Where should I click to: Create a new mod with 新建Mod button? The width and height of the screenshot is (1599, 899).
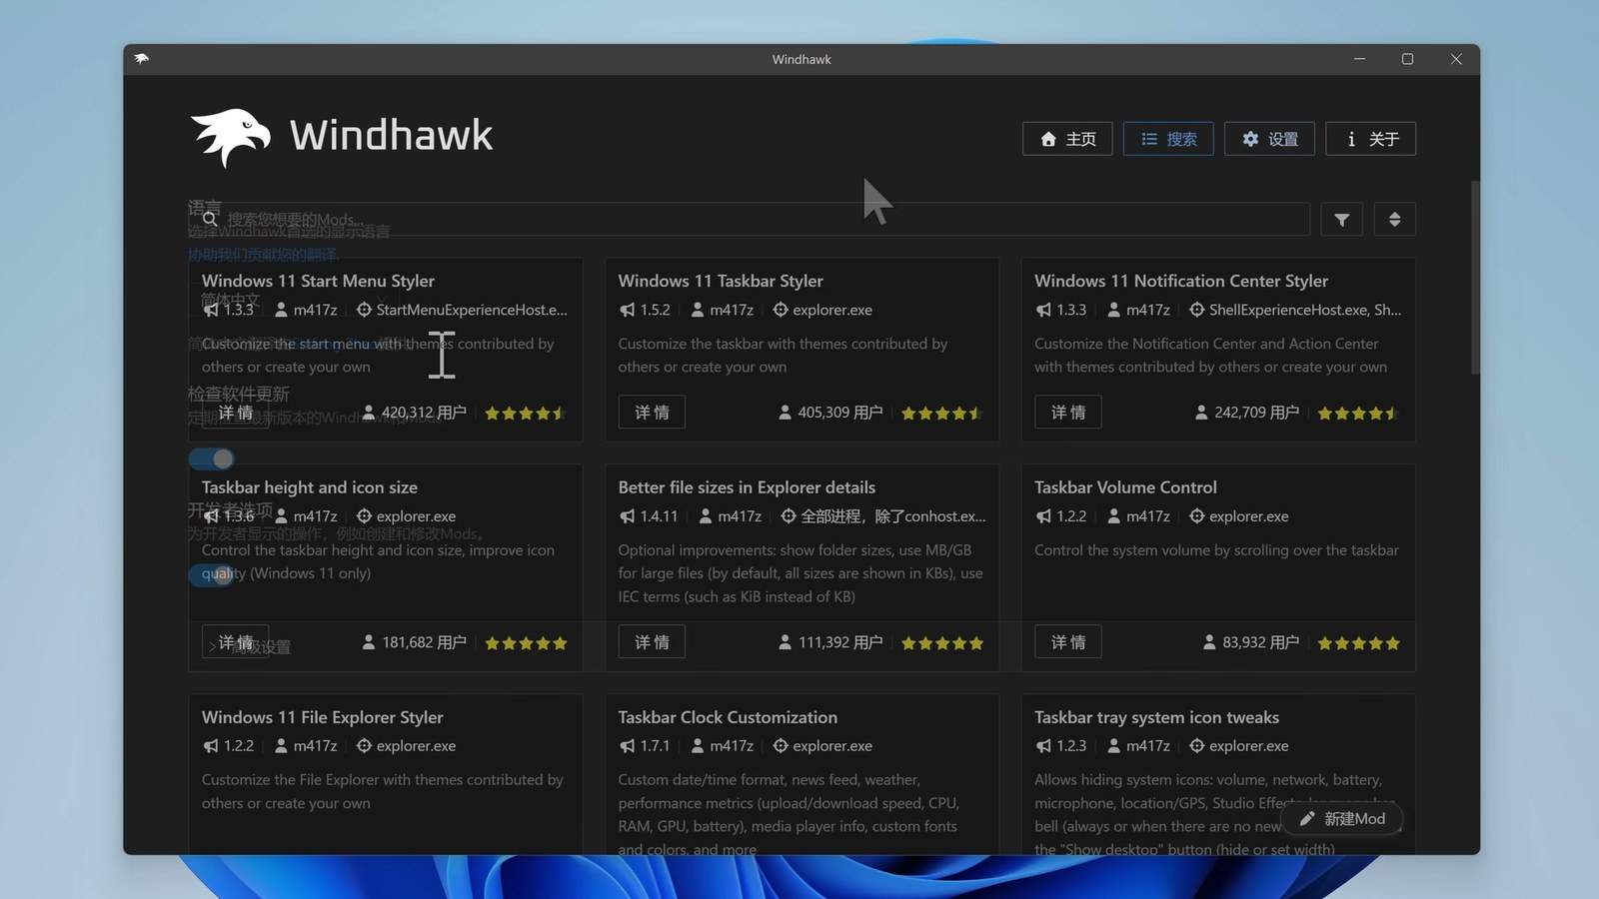[x=1343, y=819]
